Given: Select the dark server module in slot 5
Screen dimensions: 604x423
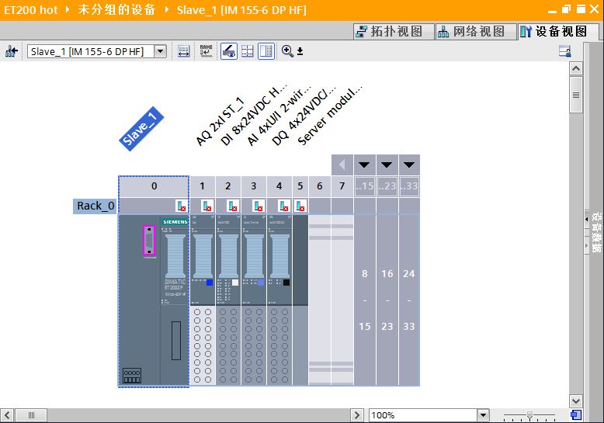Looking at the screenshot, I should [300, 300].
